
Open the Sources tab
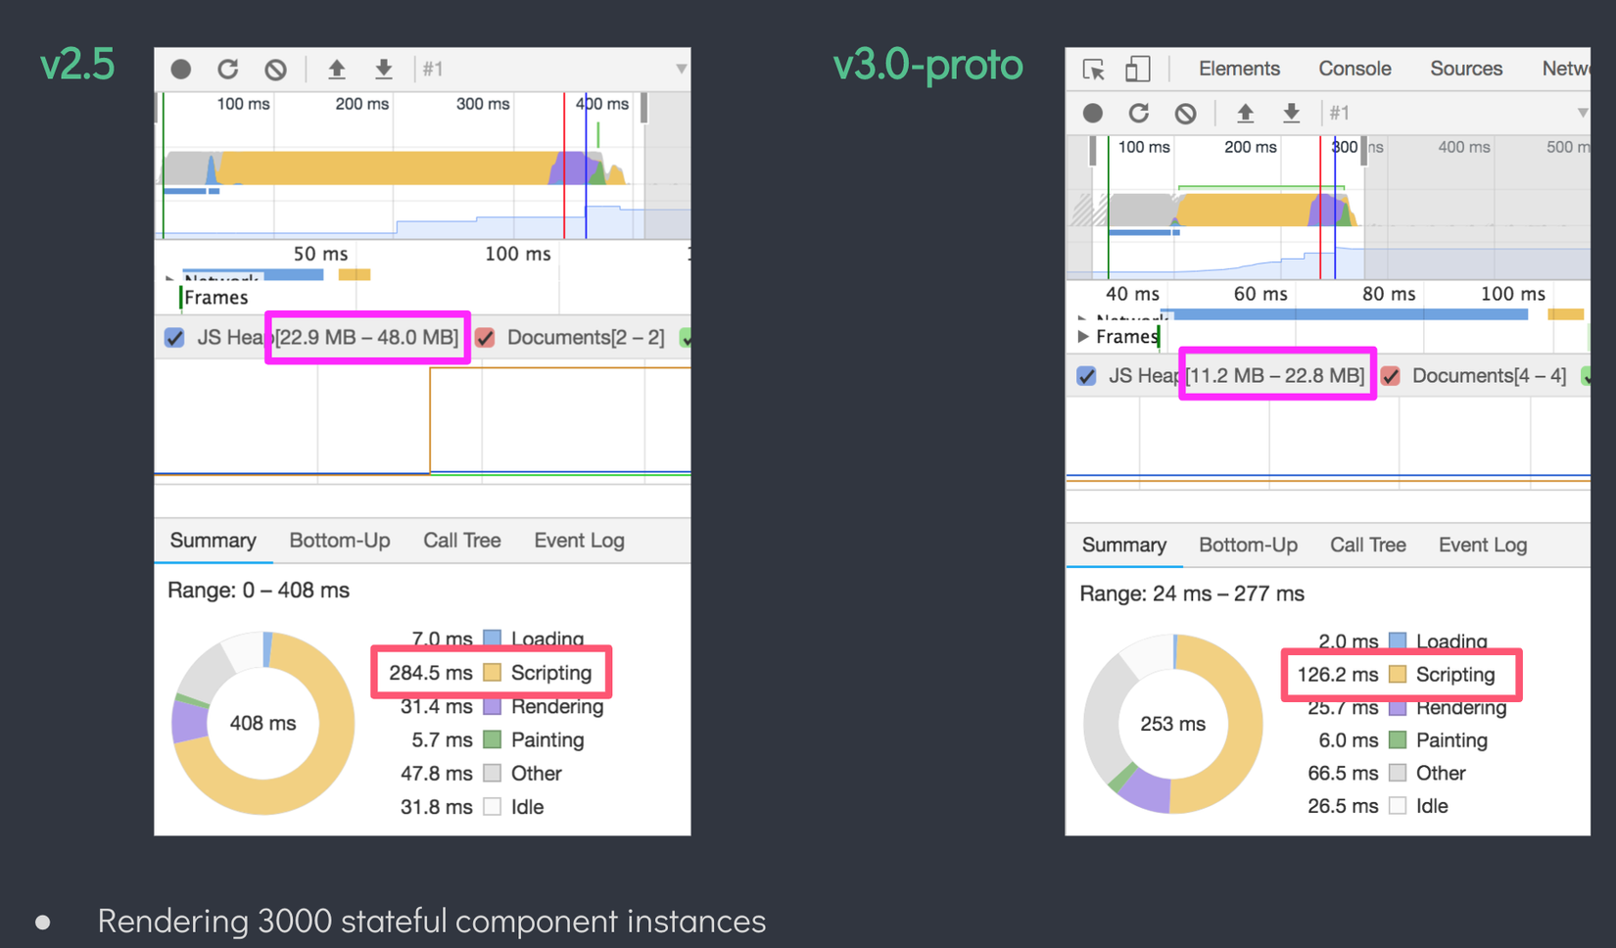(x=1466, y=69)
